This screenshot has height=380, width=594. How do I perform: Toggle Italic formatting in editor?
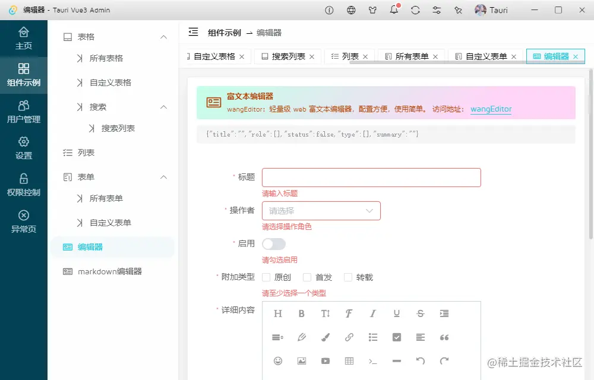click(373, 313)
